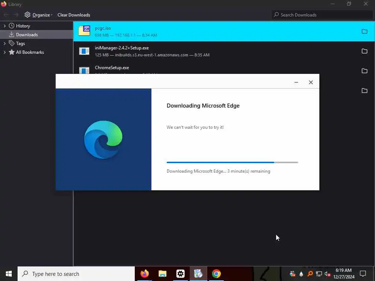Select History in the sidebar
Image resolution: width=375 pixels, height=281 pixels.
tap(23, 26)
